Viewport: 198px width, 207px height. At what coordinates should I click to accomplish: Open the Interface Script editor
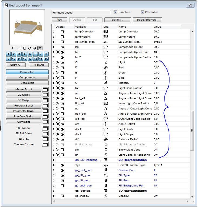[x=24, y=116]
